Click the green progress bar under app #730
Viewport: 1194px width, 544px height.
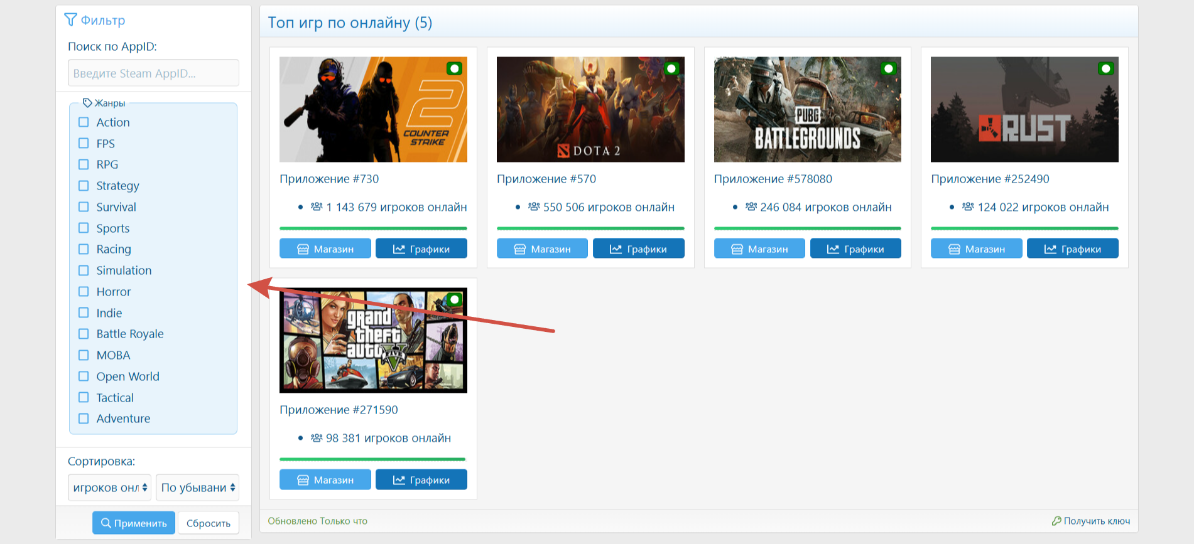point(373,228)
